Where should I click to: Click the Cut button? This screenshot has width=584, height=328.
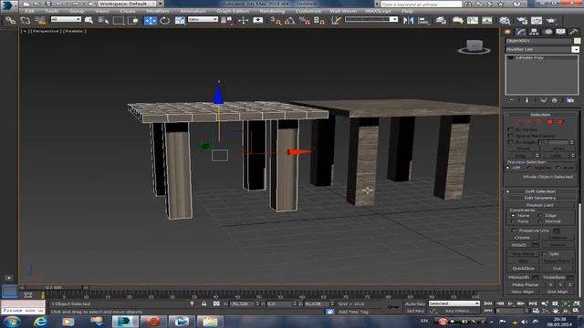pyautogui.click(x=557, y=268)
